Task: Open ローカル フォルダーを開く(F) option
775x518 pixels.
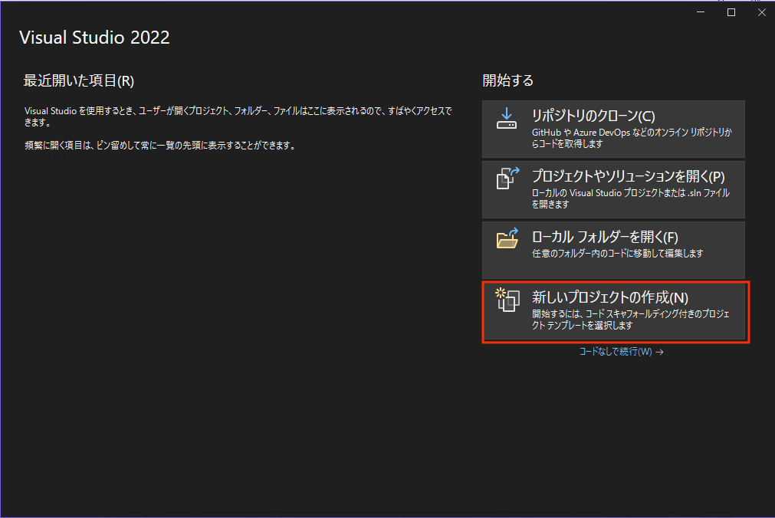Action: [606, 238]
